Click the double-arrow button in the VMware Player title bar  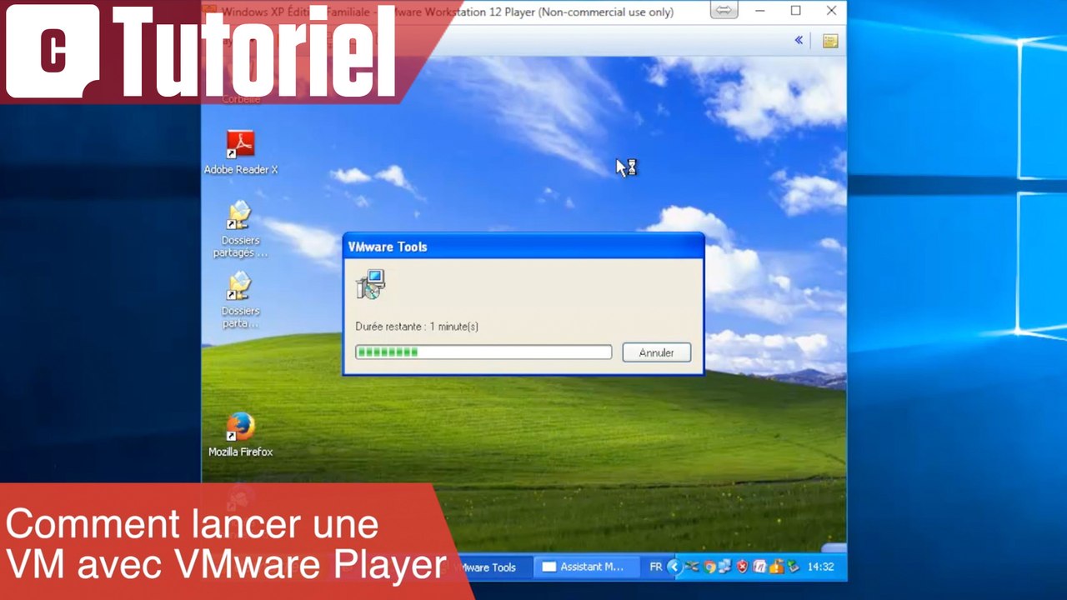[x=724, y=11]
